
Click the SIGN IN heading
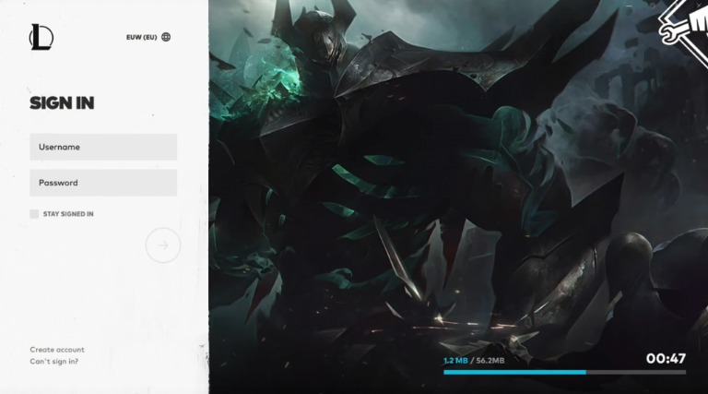[x=62, y=103]
